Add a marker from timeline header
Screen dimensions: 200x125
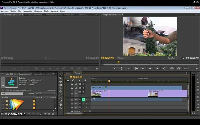79,80
